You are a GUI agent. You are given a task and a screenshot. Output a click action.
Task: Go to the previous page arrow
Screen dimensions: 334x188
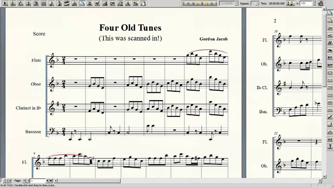[x=28, y=180]
